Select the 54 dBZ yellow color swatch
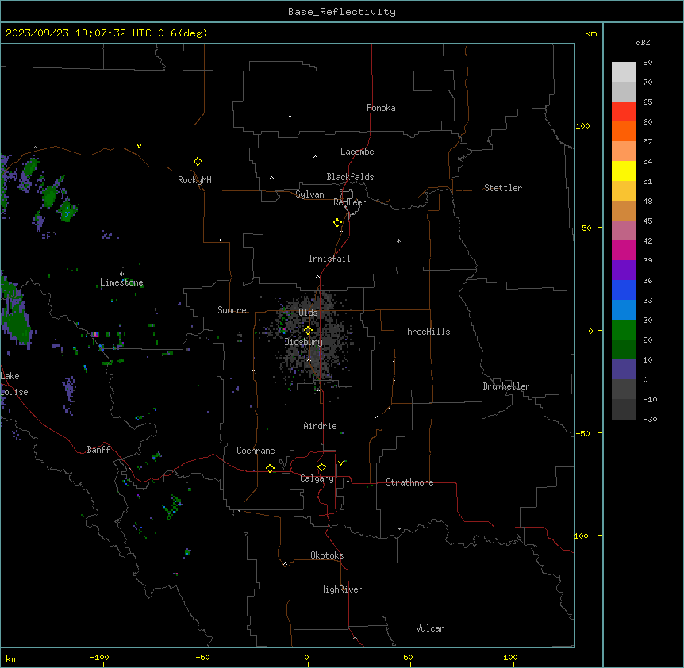 (x=624, y=171)
